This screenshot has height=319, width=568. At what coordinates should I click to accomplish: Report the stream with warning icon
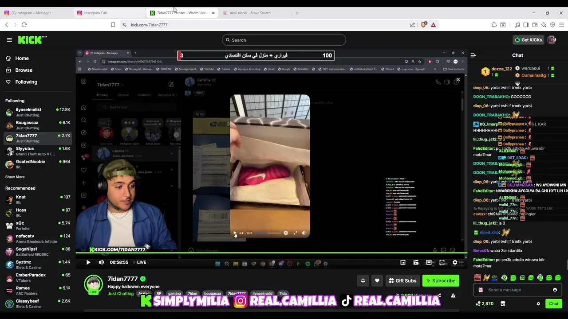point(453,296)
